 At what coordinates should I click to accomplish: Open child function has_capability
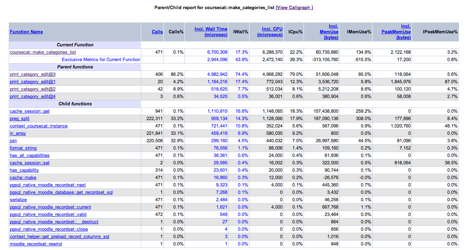click(x=24, y=170)
